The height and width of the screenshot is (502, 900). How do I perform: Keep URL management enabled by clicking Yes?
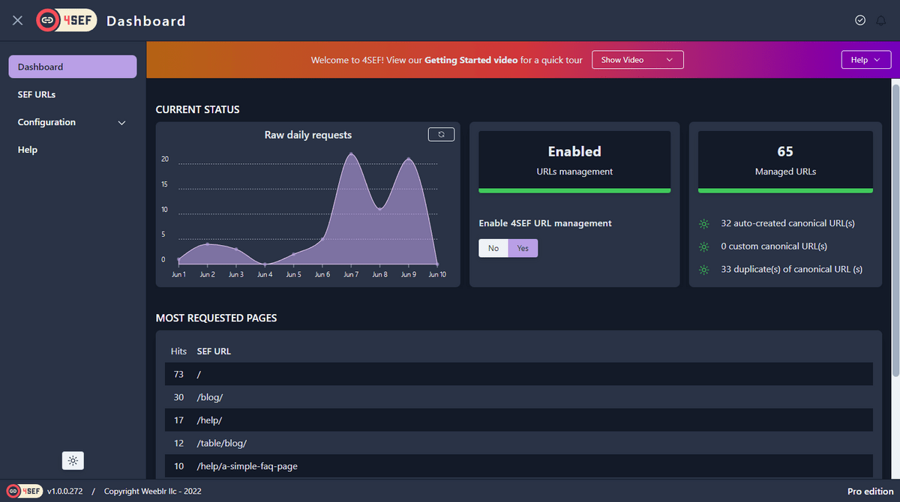pyautogui.click(x=521, y=247)
